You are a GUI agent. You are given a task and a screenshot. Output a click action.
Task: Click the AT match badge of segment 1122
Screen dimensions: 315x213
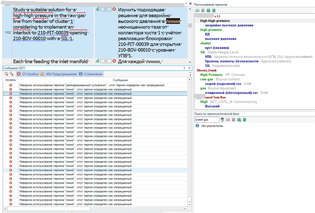[x=106, y=9]
